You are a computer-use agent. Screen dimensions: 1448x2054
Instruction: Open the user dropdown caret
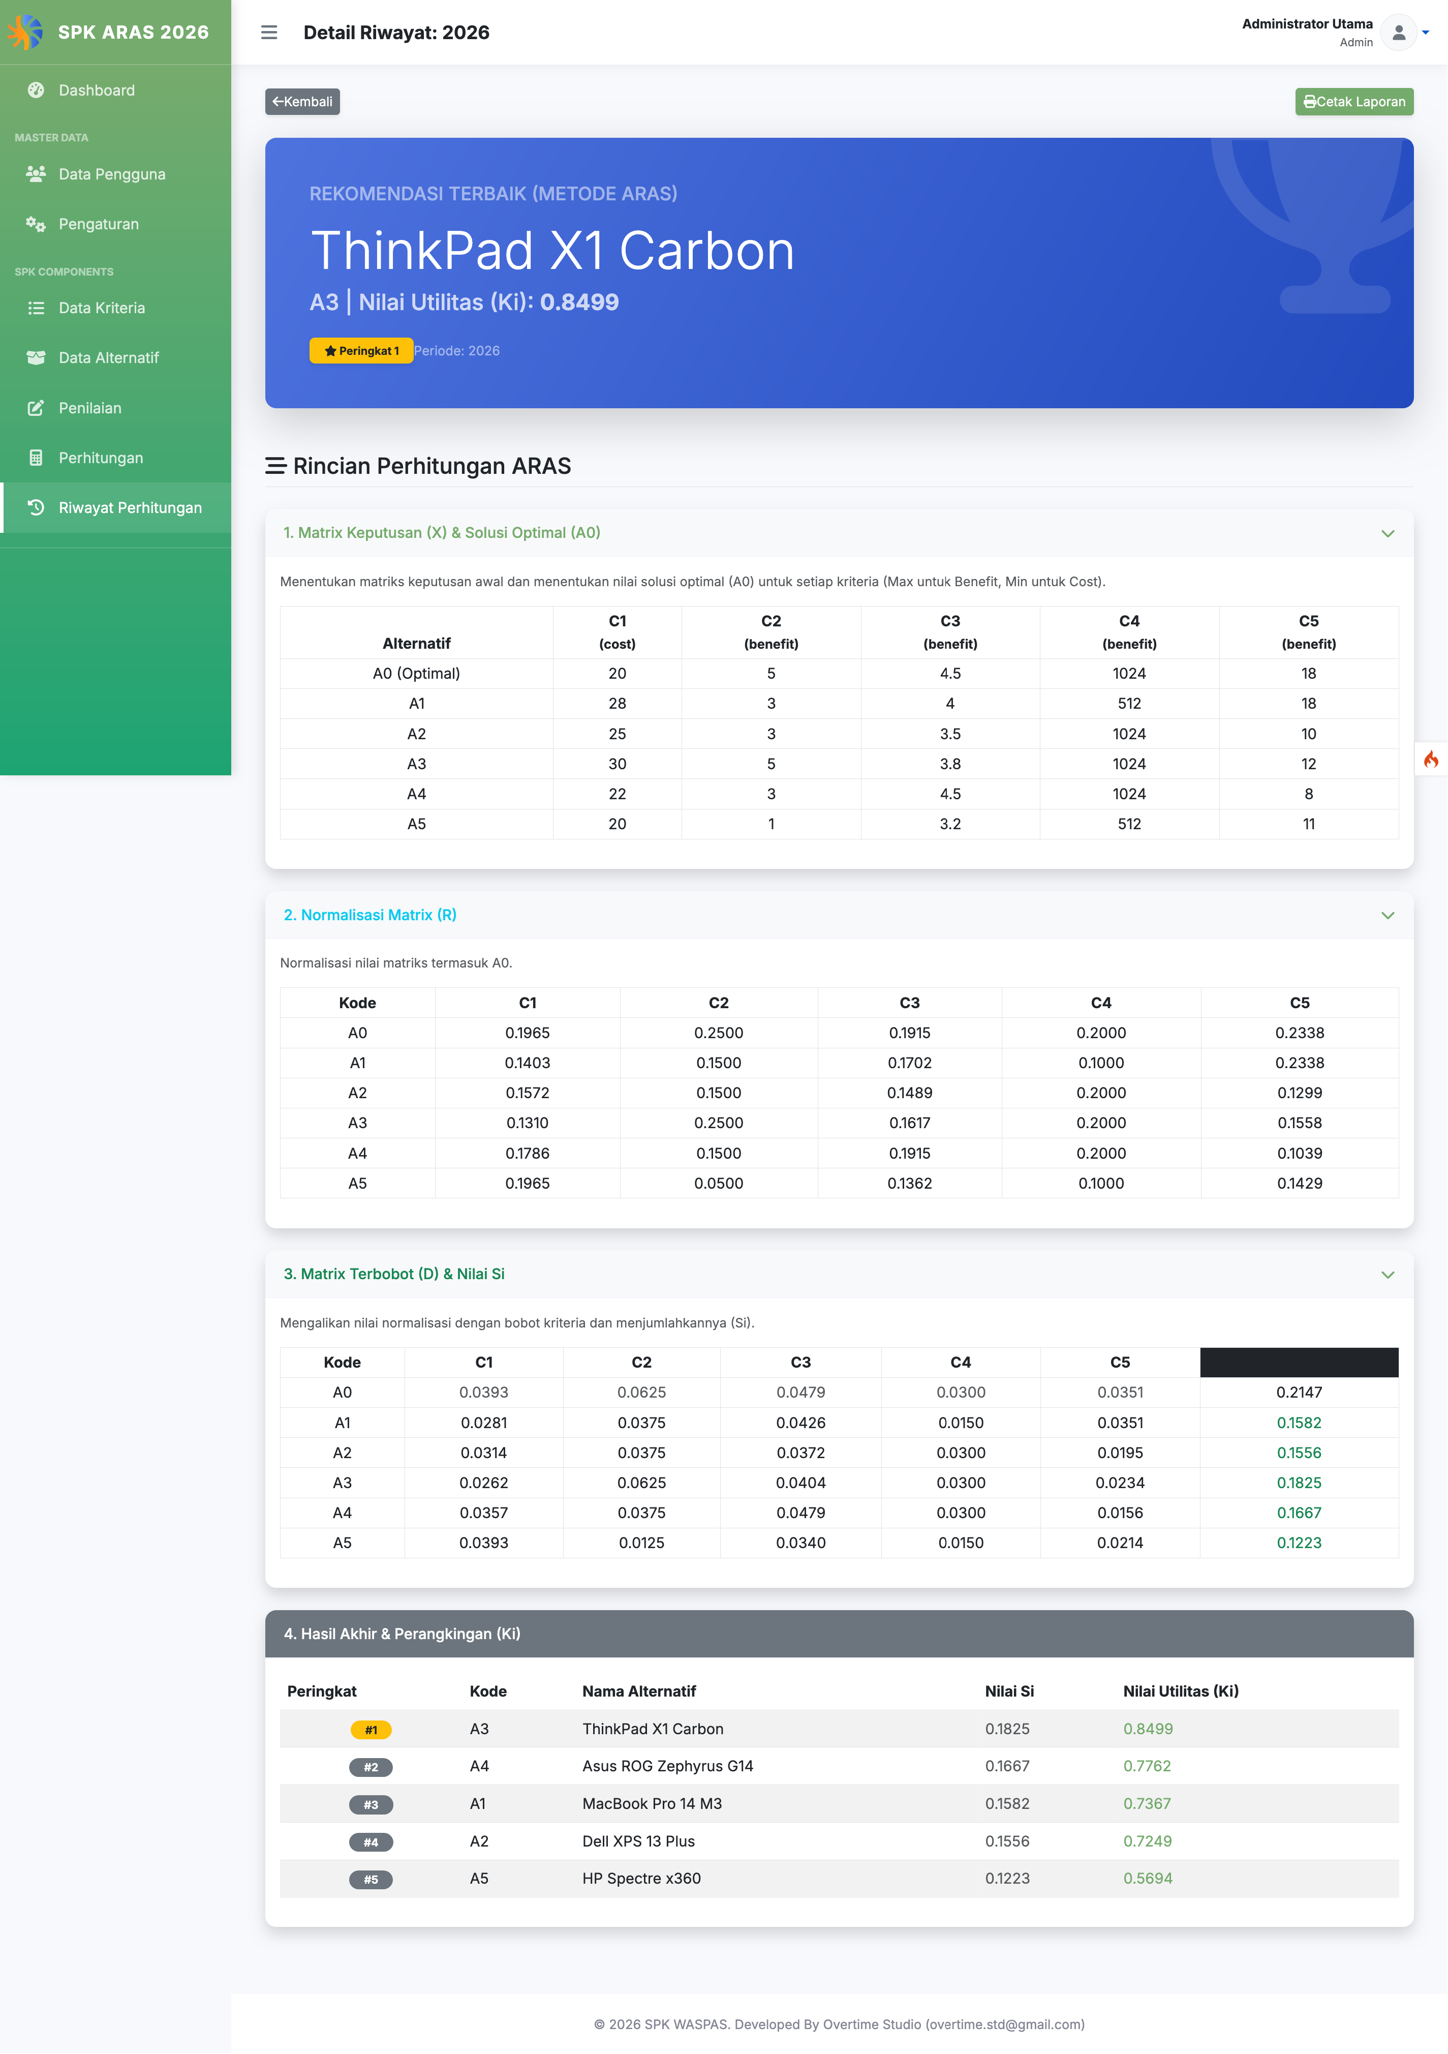pyautogui.click(x=1426, y=33)
